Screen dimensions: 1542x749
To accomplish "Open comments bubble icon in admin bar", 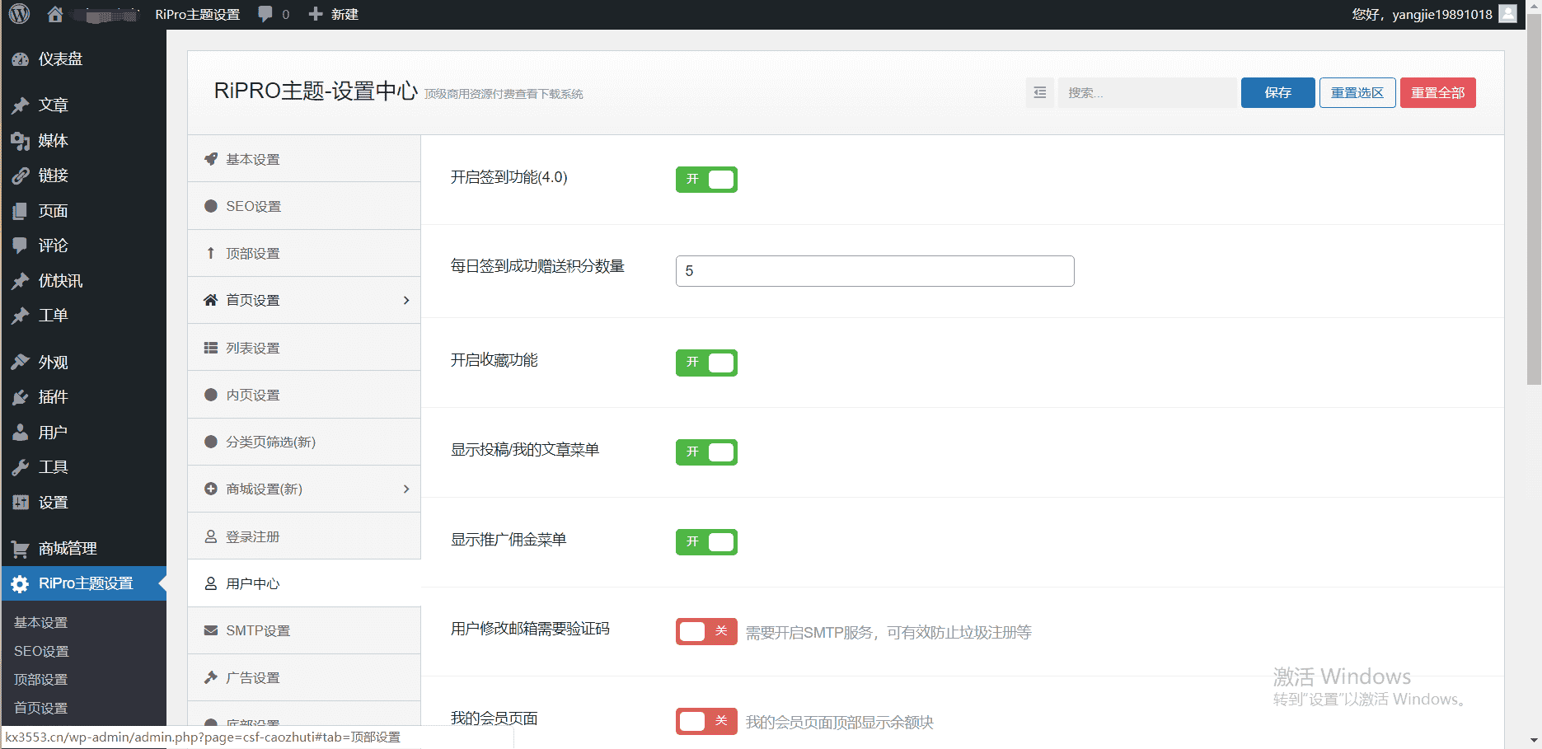I will click(265, 14).
